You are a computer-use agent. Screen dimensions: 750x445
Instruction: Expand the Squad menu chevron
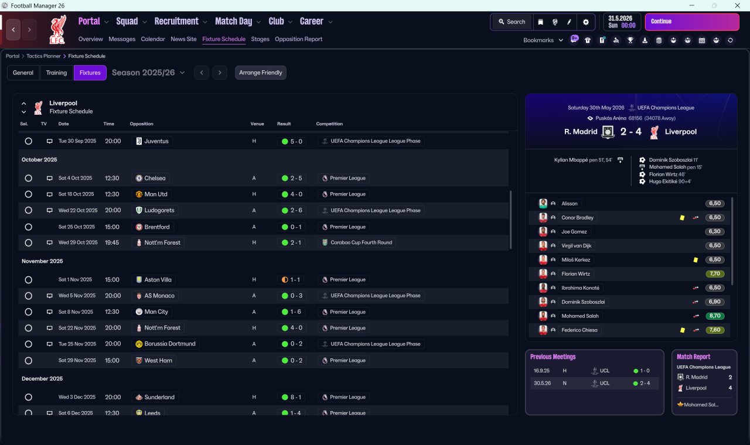[144, 22]
